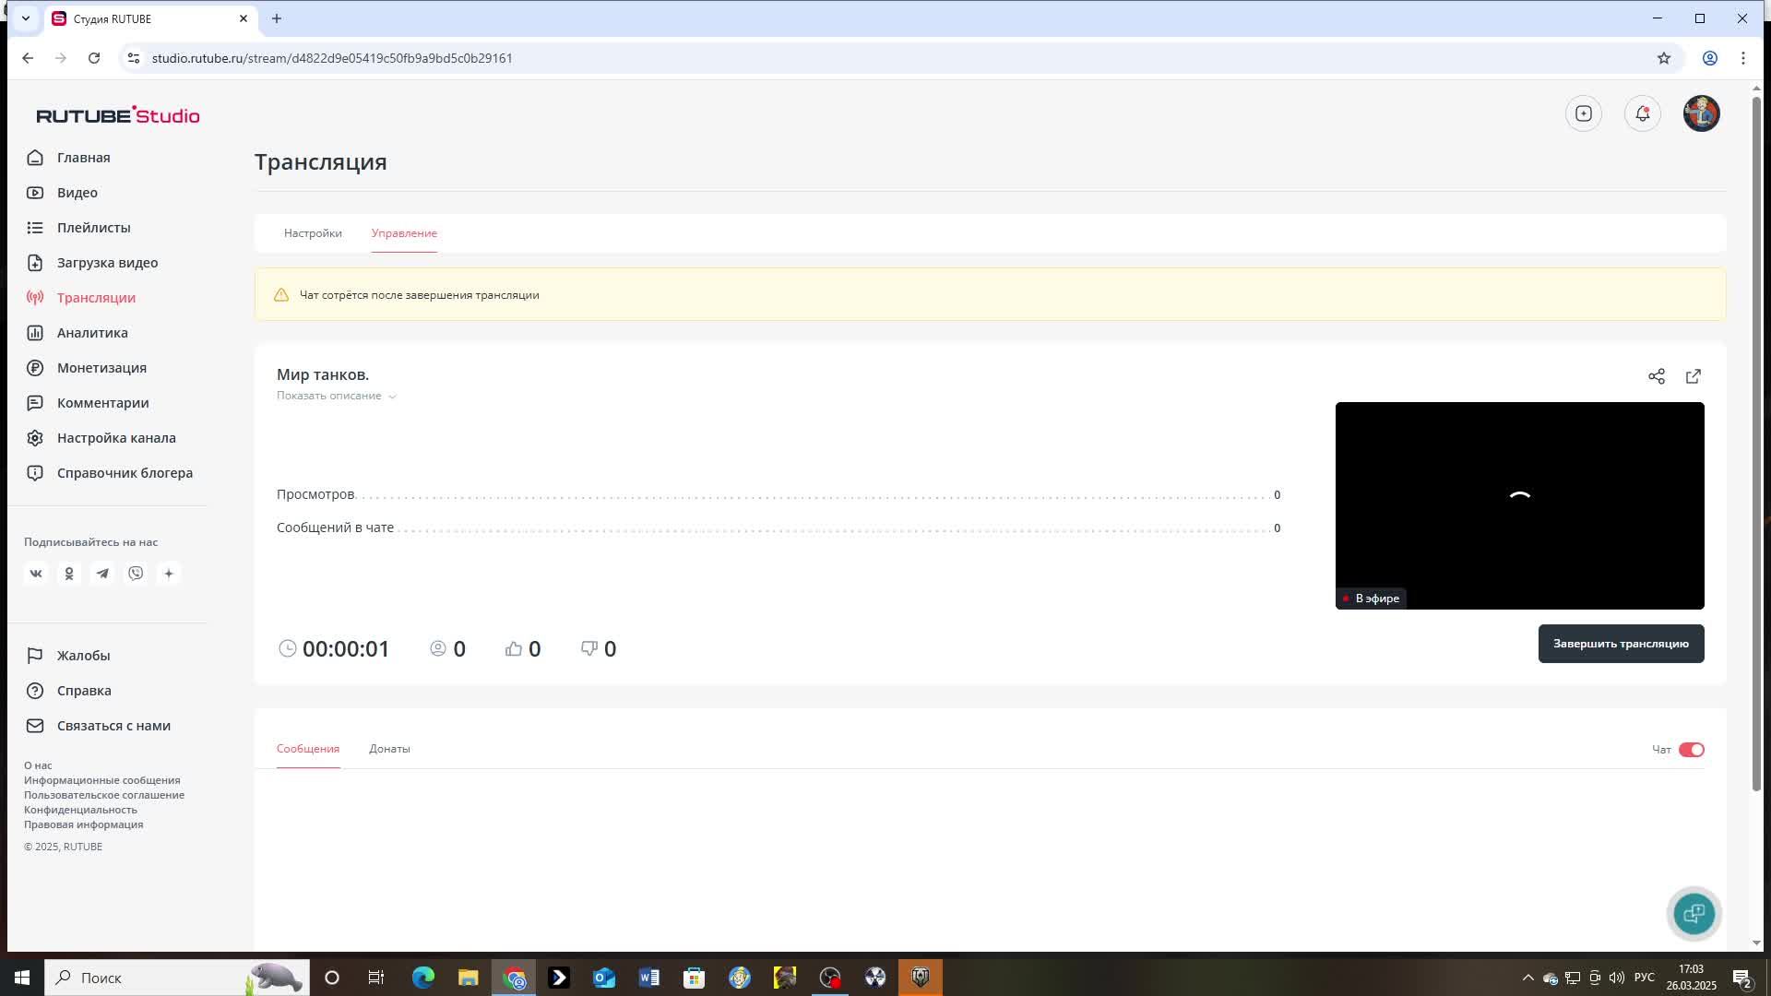1771x996 pixels.
Task: Open the user profile avatar
Action: point(1701,113)
